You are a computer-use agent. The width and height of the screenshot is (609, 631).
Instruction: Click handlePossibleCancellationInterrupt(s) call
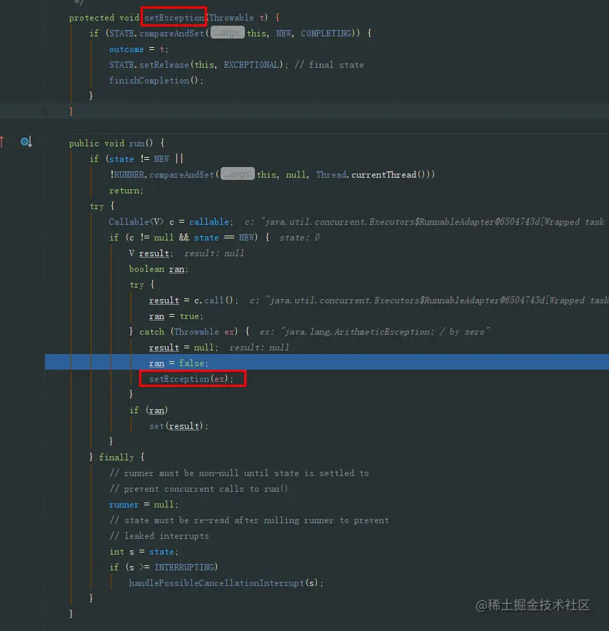(226, 582)
